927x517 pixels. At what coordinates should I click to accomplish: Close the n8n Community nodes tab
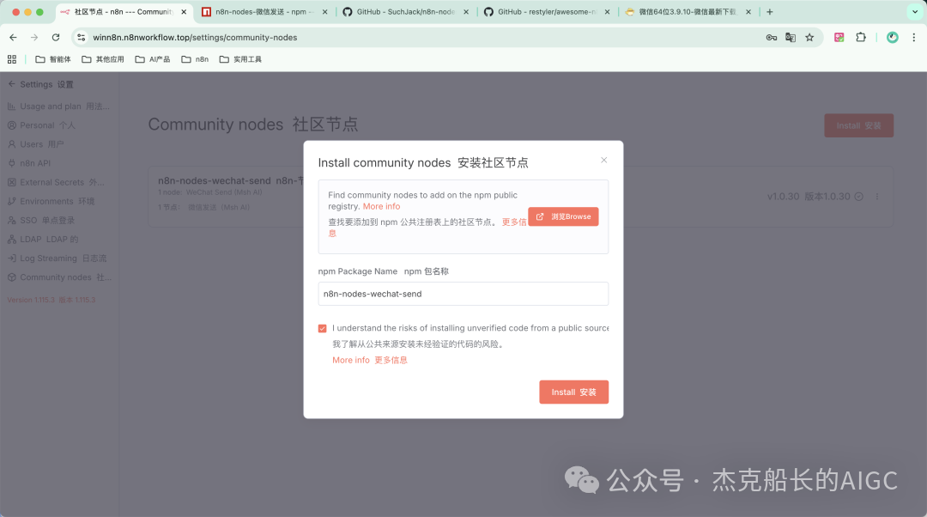click(184, 12)
